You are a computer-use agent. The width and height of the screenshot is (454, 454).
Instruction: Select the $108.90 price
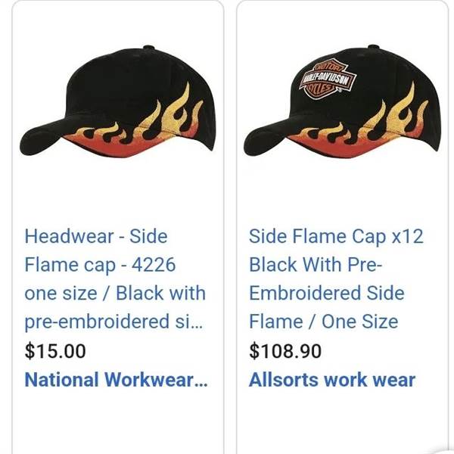pos(285,351)
